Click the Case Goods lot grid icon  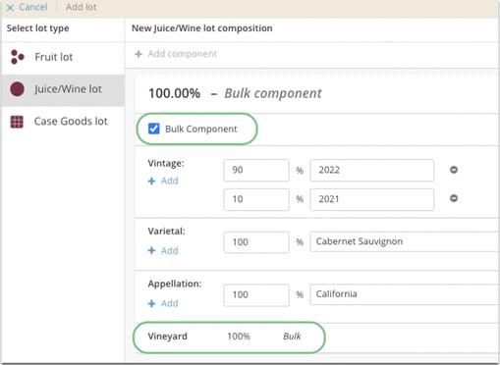coord(17,122)
